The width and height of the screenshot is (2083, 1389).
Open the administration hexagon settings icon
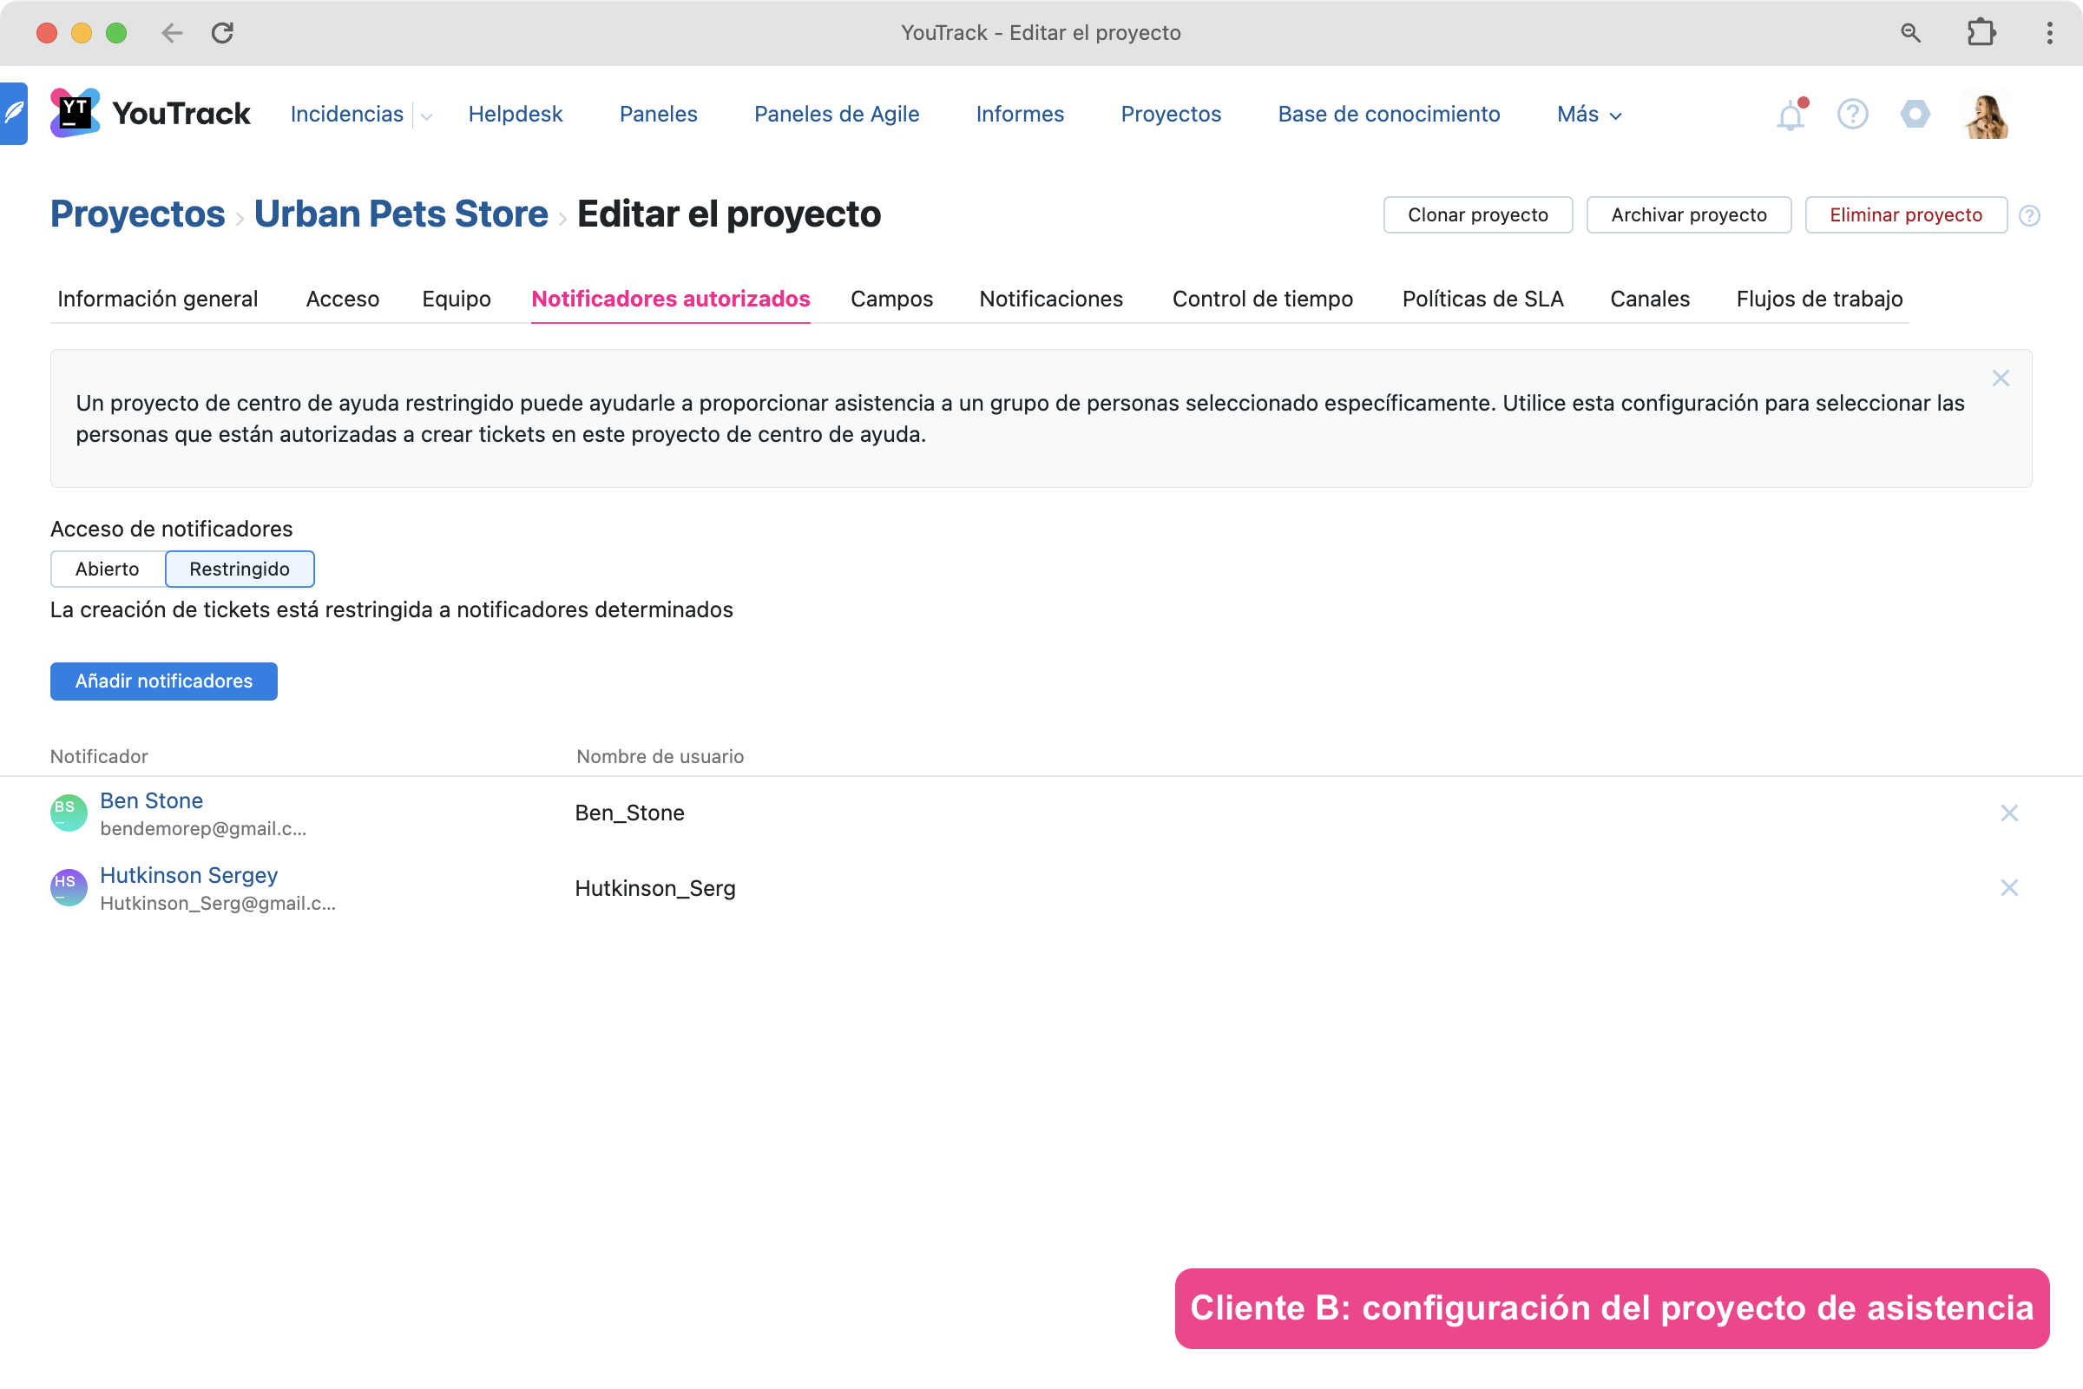[1915, 115]
